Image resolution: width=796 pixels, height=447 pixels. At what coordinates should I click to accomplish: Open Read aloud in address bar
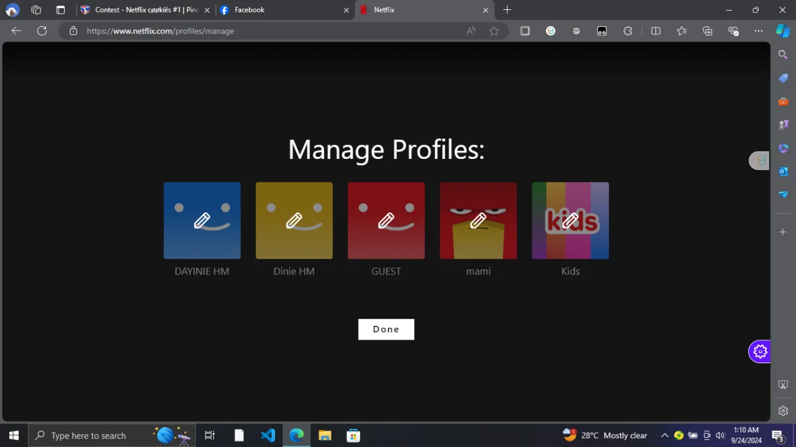(471, 31)
